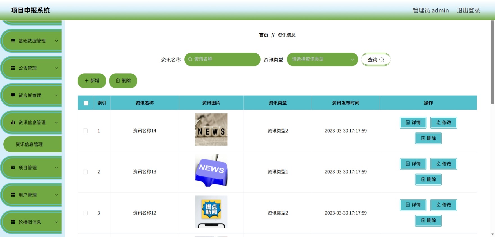Click the 项目管理 list icon

point(13,168)
